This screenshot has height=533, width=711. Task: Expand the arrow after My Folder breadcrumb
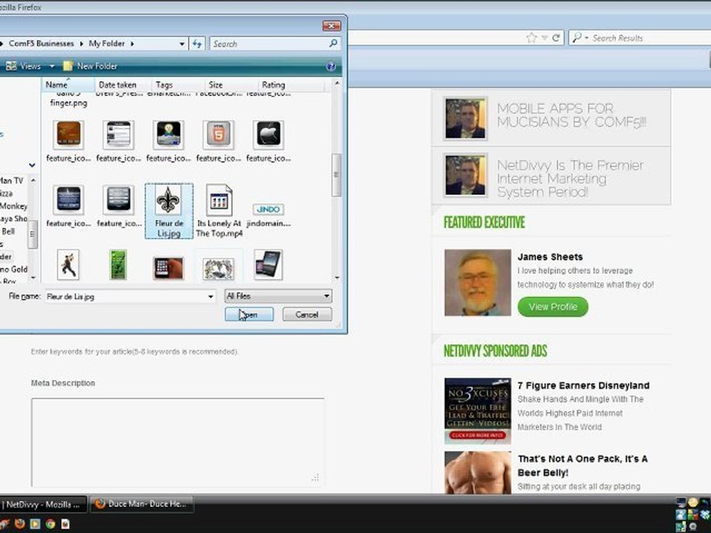pos(132,44)
